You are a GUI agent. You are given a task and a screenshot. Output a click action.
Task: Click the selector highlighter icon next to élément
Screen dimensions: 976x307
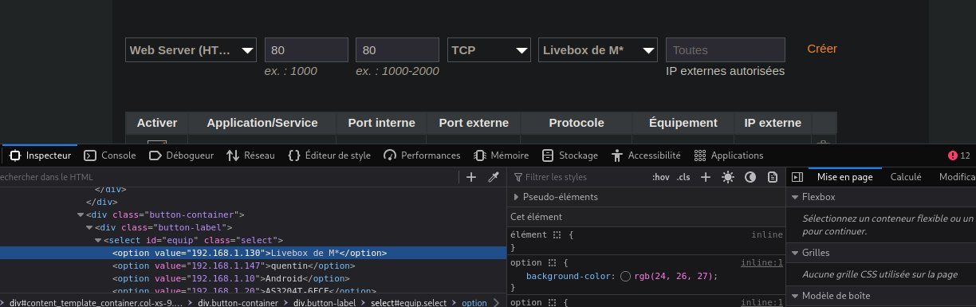(x=557, y=235)
